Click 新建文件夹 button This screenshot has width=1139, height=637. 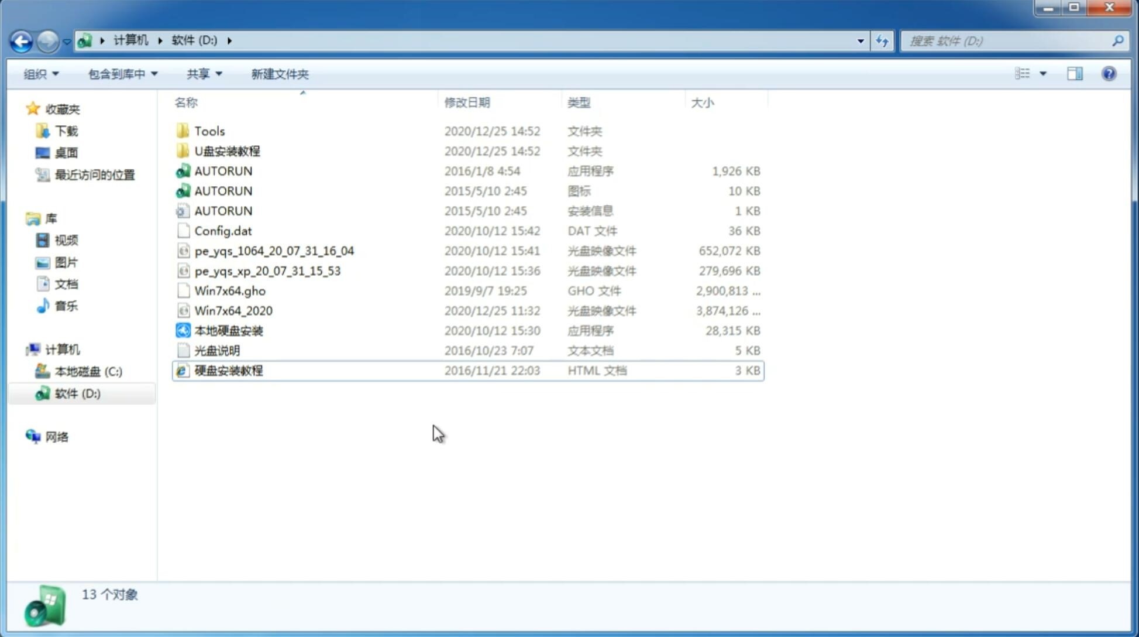tap(280, 74)
